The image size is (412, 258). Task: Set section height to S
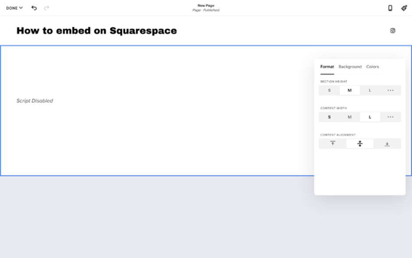click(x=329, y=90)
